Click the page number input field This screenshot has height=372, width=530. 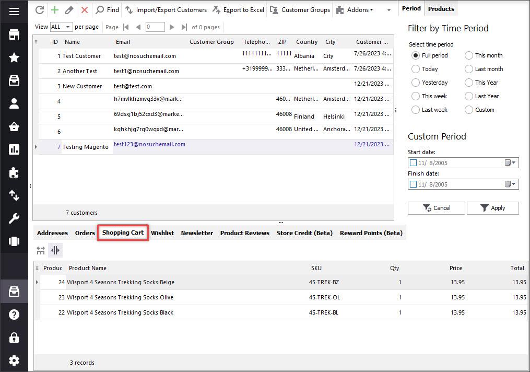[x=155, y=27]
